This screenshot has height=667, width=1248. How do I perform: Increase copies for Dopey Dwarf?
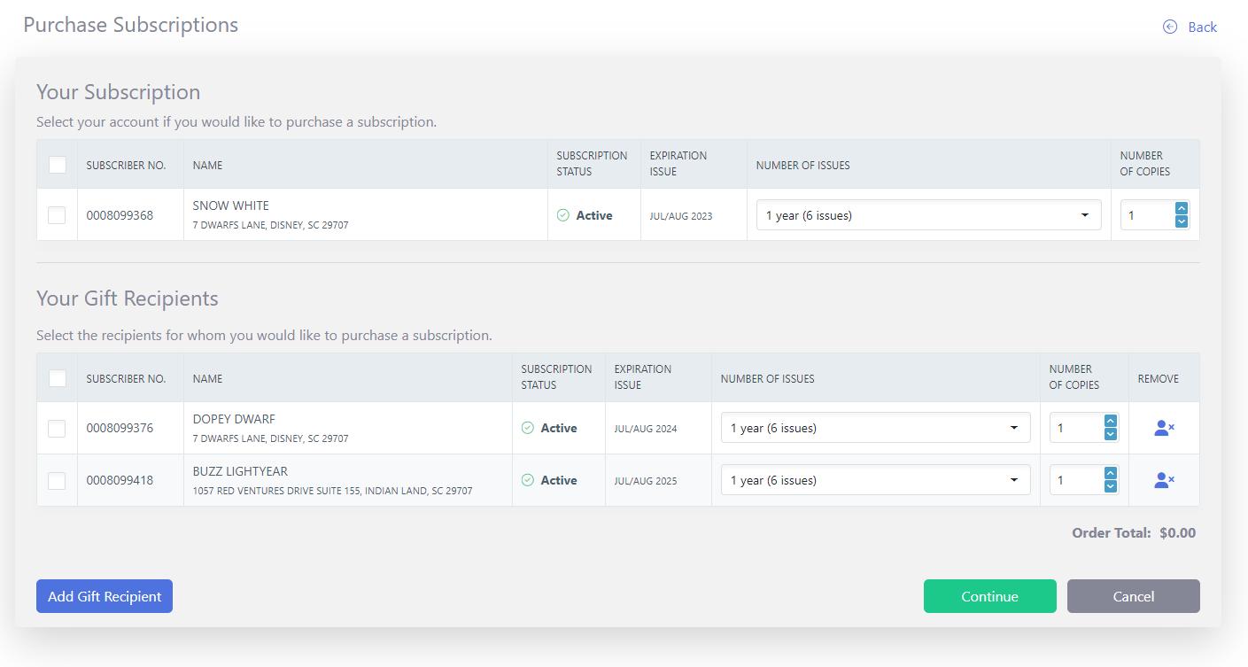(x=1110, y=422)
